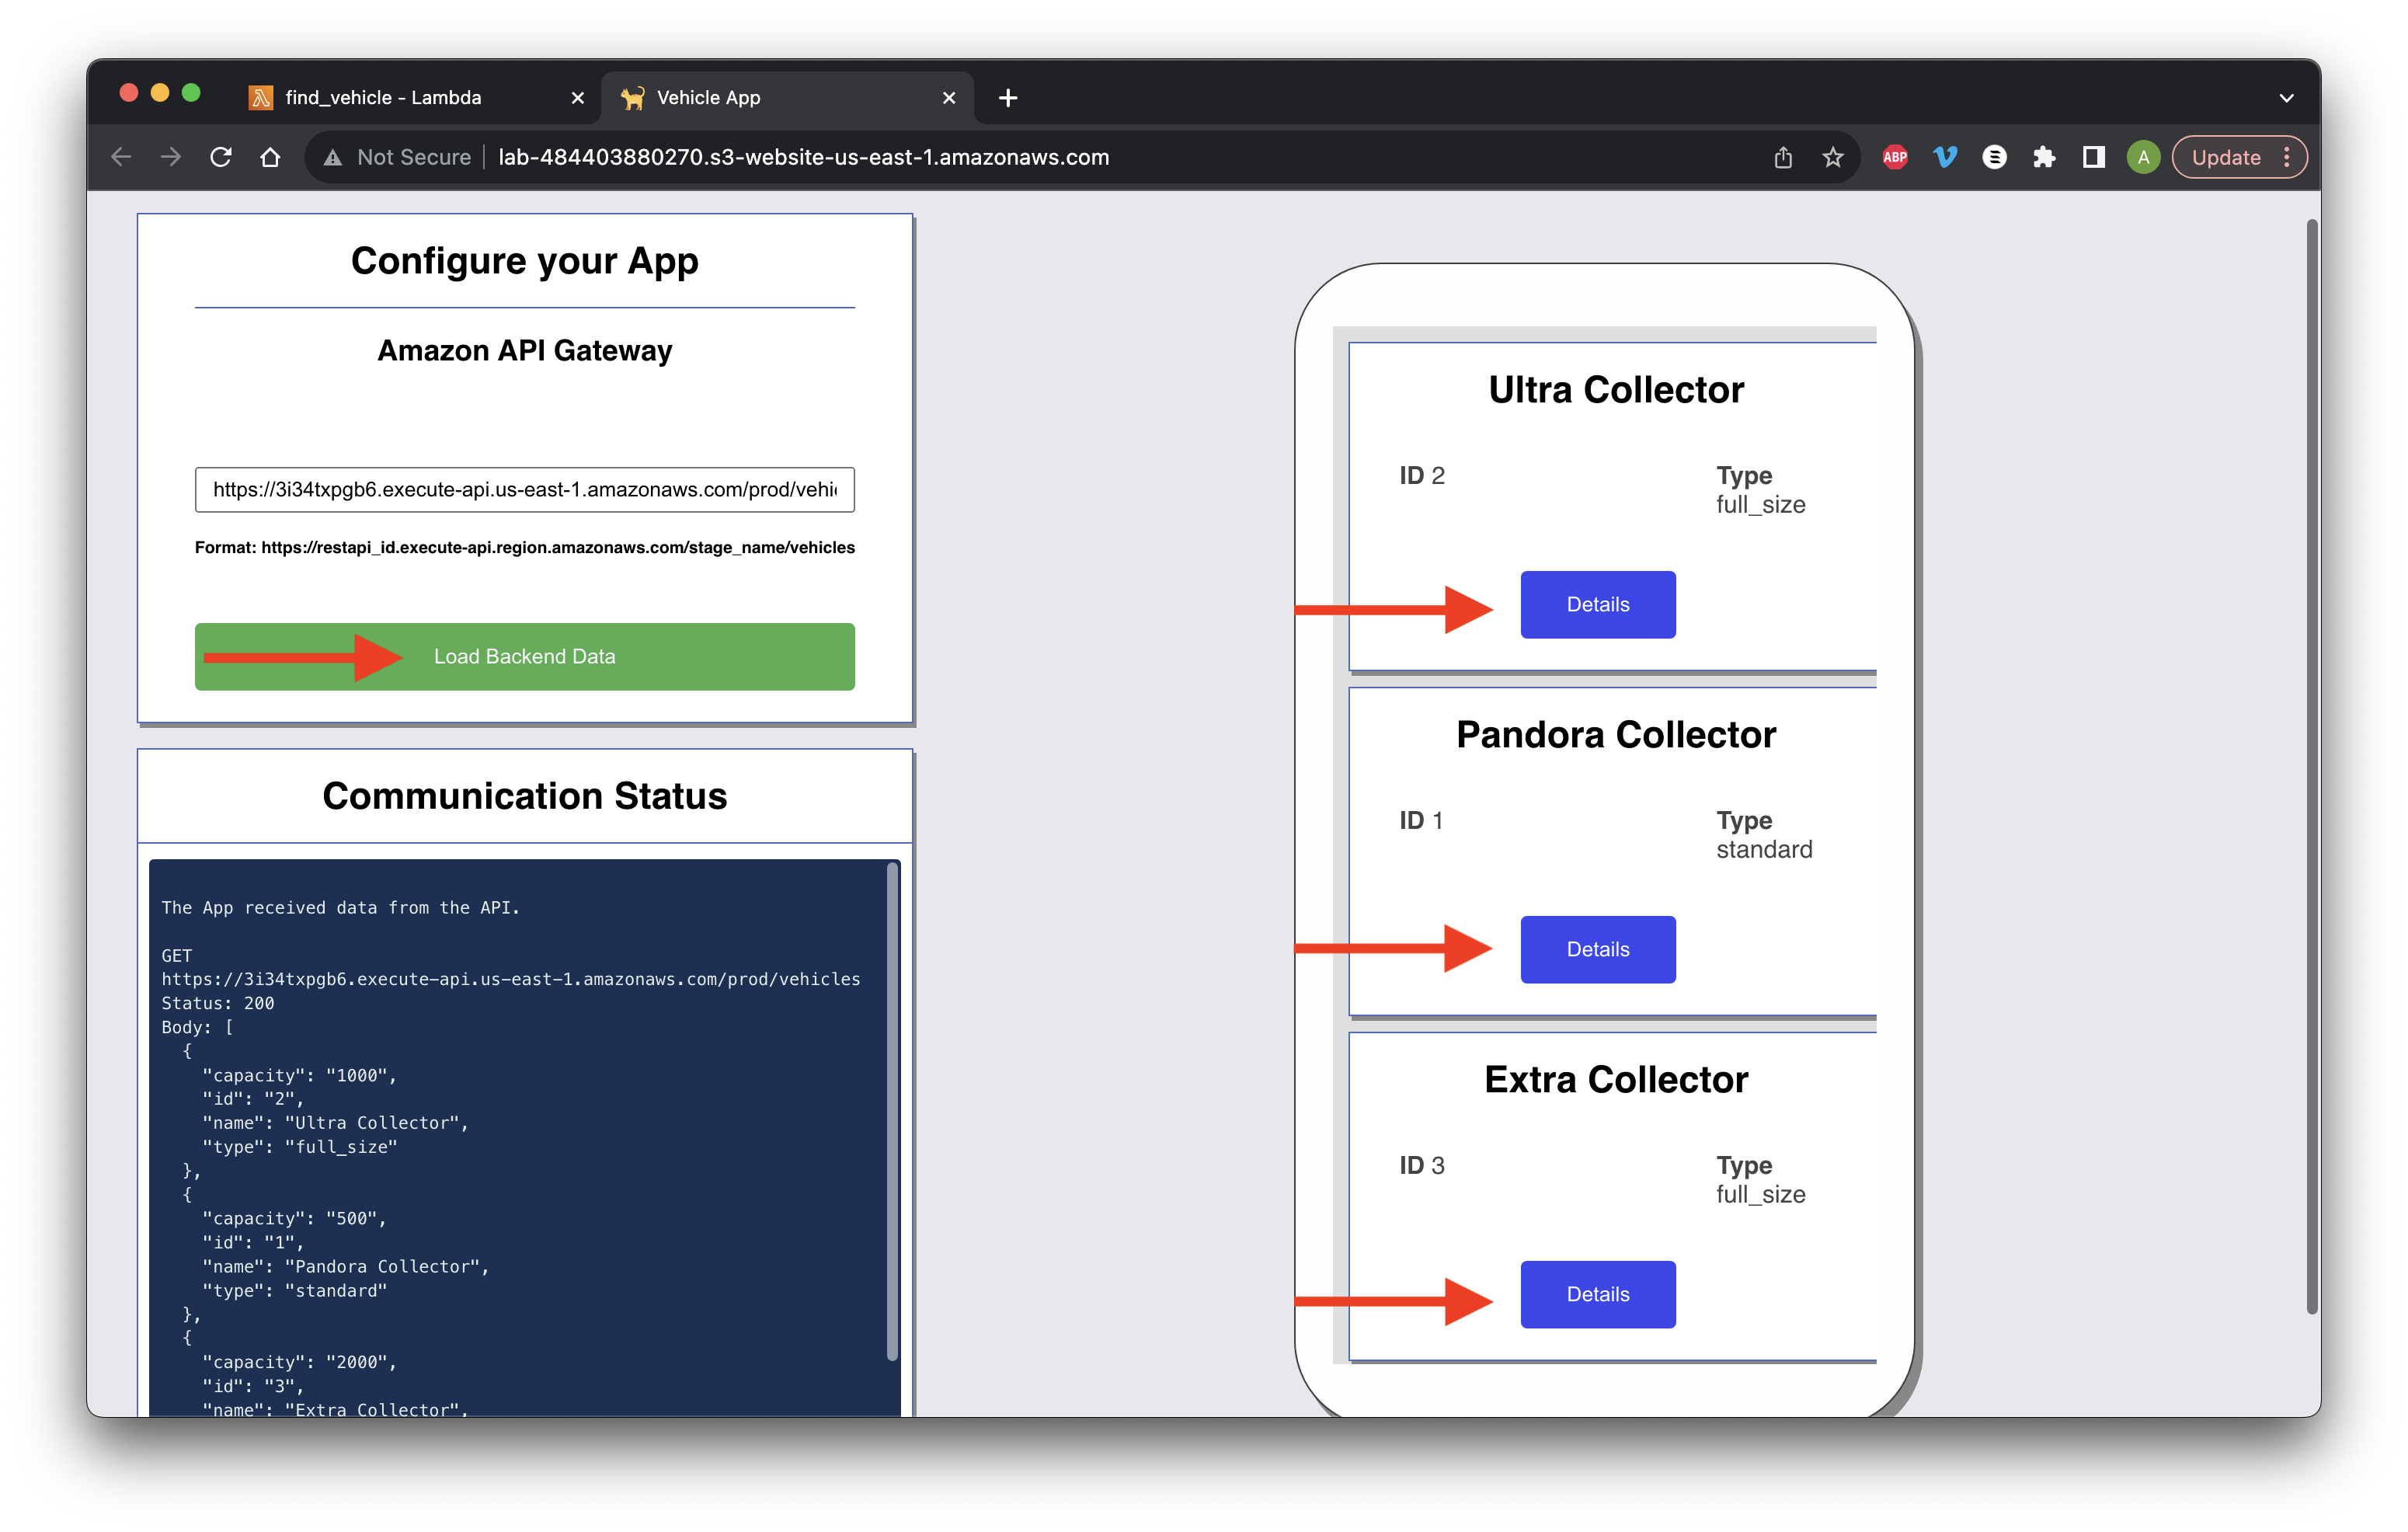Image resolution: width=2408 pixels, height=1532 pixels.
Task: Click the Pandora Collector heading
Action: [x=1615, y=735]
